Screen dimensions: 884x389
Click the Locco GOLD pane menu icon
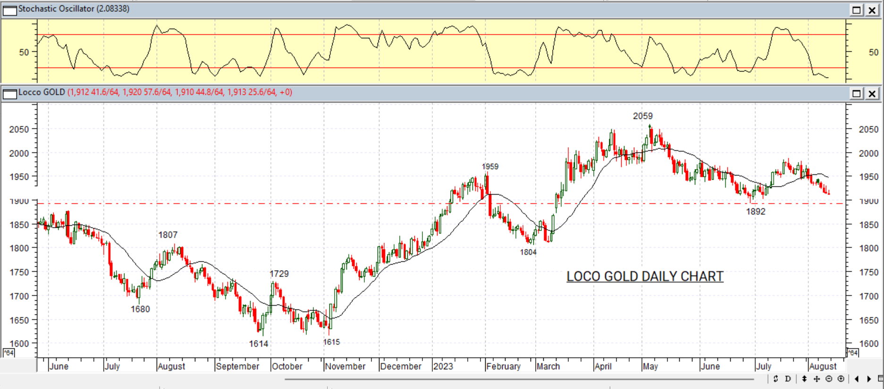9,93
